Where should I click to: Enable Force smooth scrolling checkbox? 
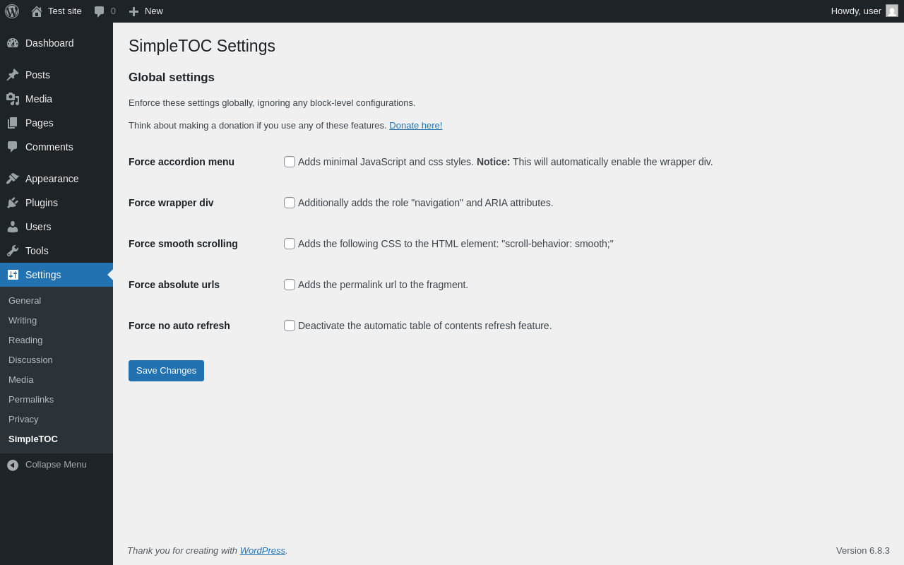(x=290, y=244)
